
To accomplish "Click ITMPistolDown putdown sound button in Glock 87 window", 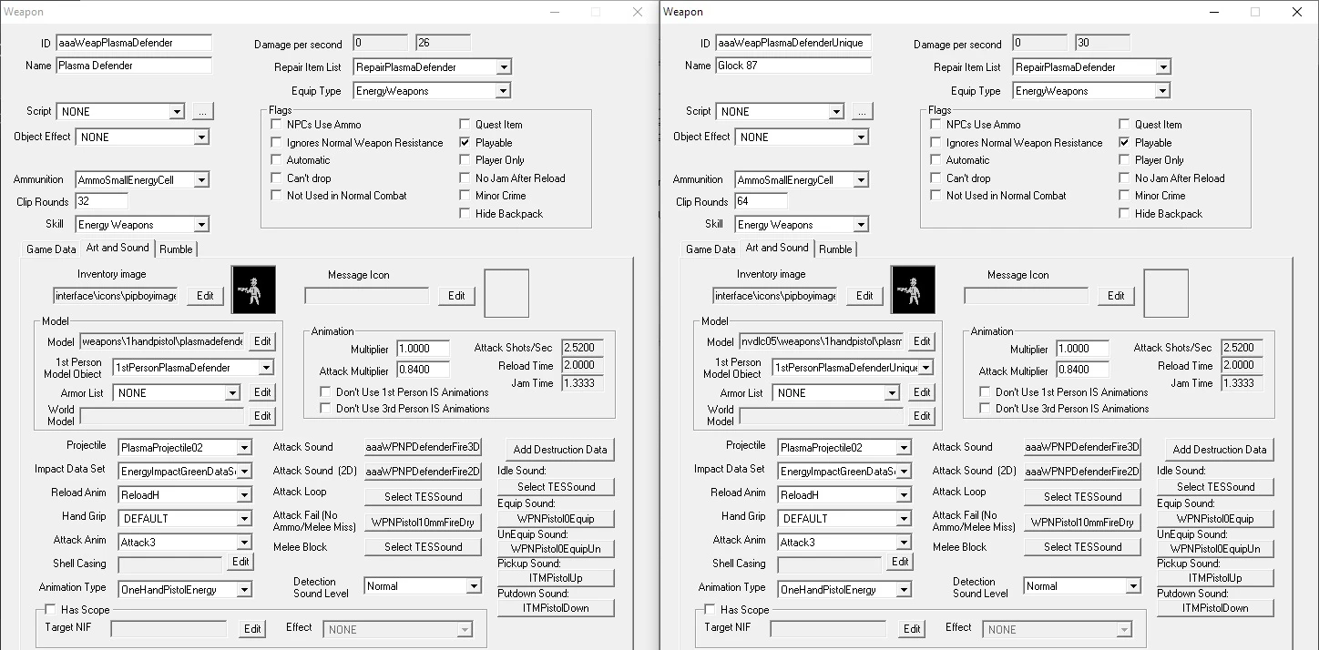I will (1215, 608).
